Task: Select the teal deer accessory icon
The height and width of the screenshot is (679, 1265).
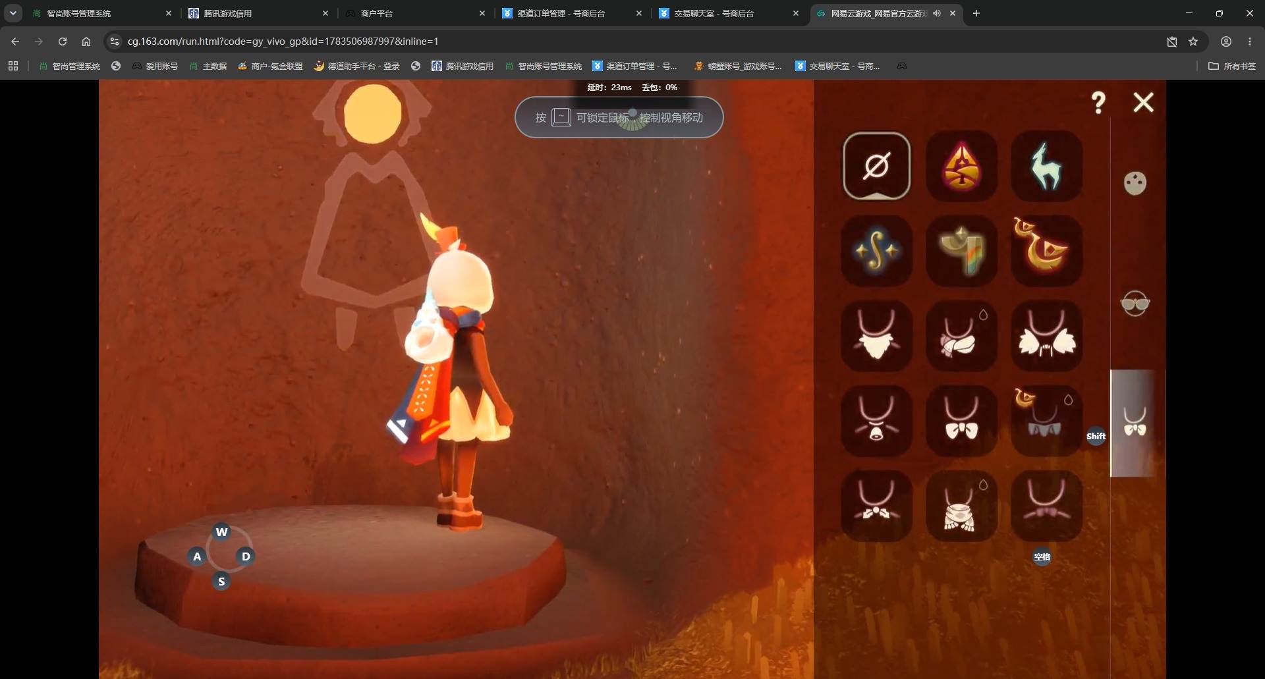Action: click(x=1046, y=166)
